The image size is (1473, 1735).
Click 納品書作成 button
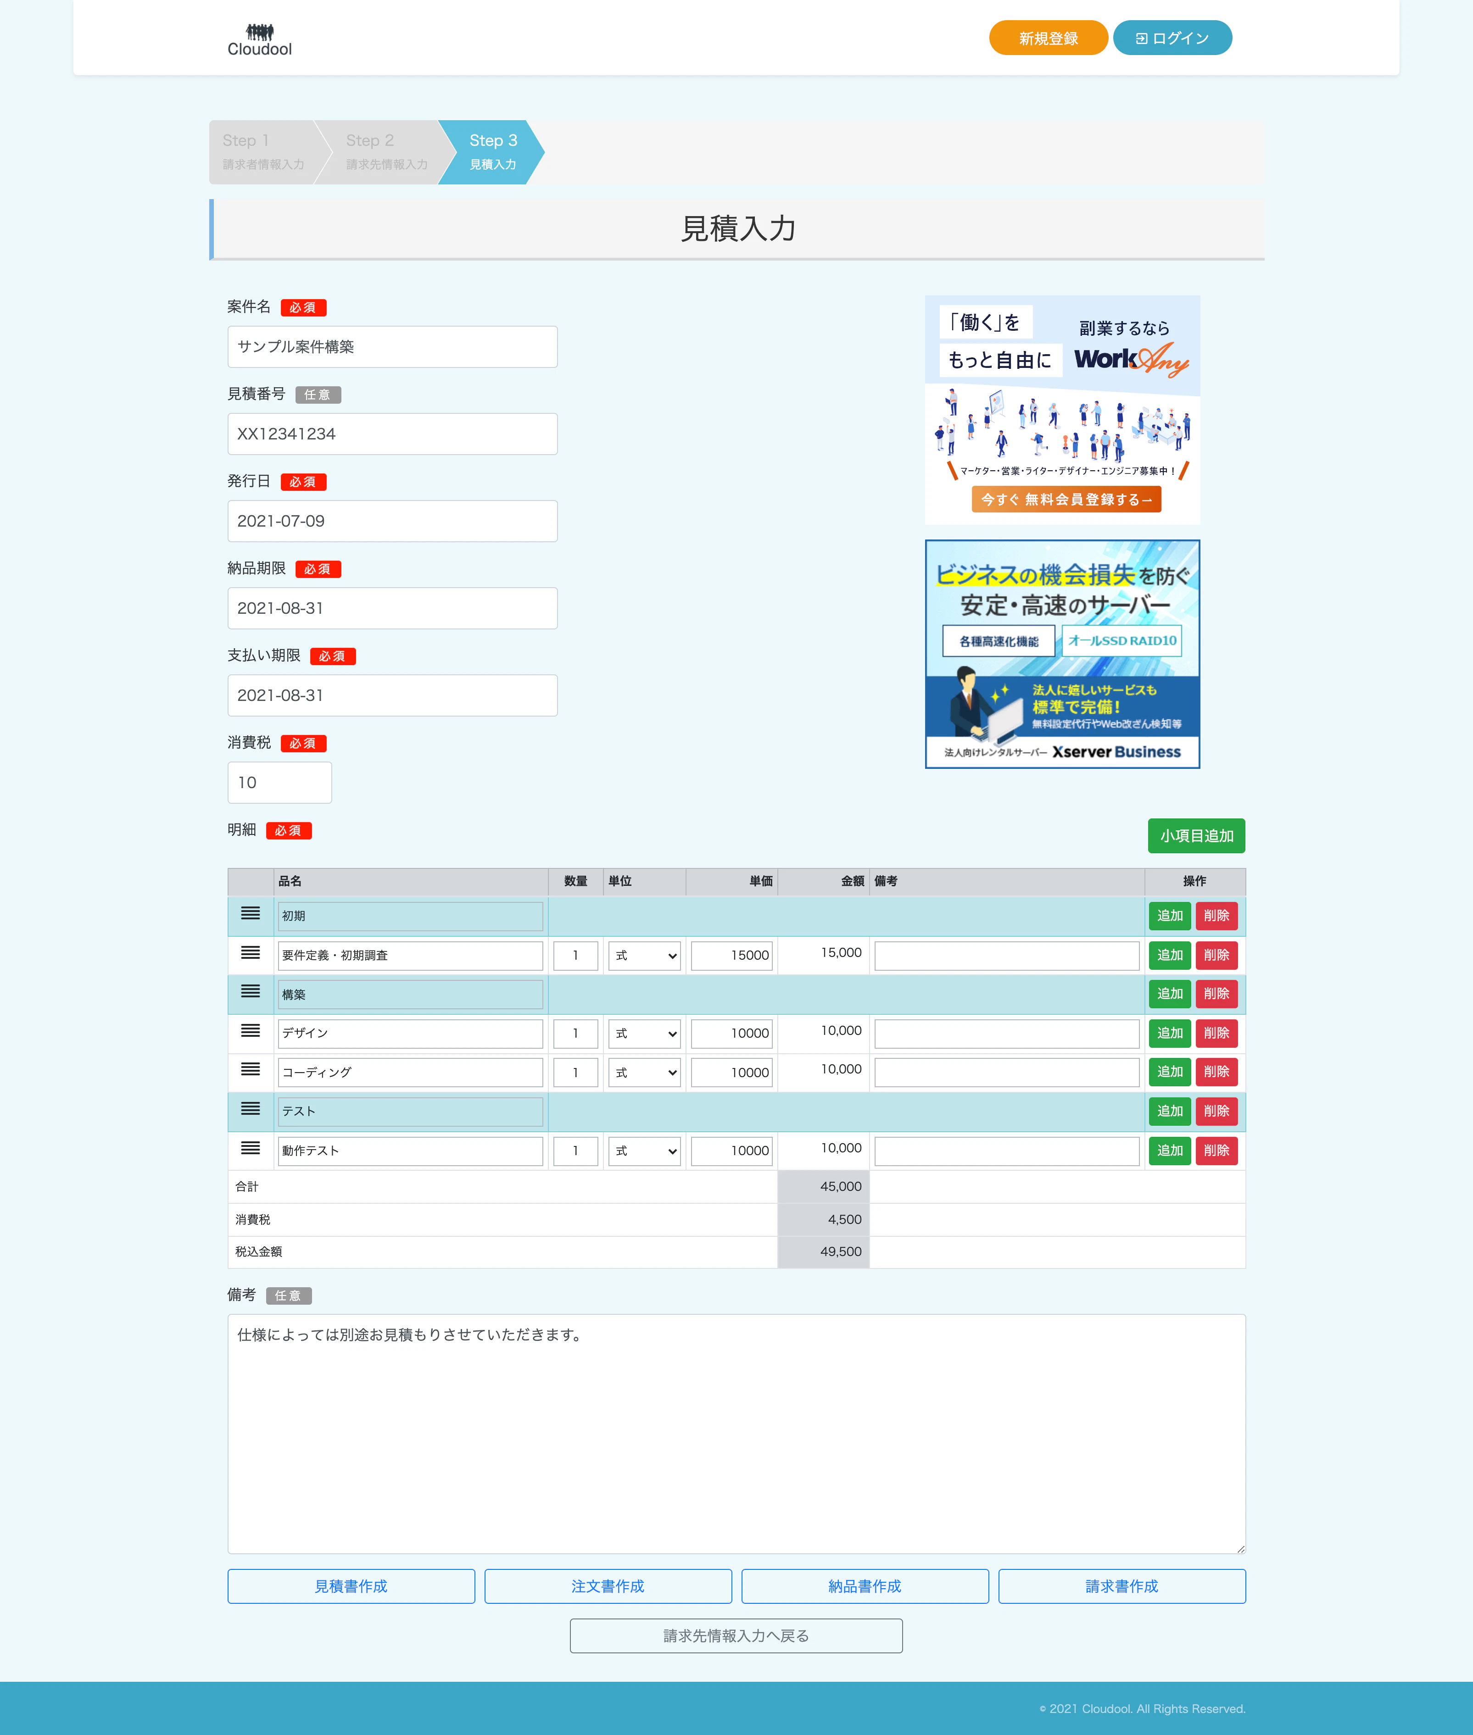(x=865, y=1585)
